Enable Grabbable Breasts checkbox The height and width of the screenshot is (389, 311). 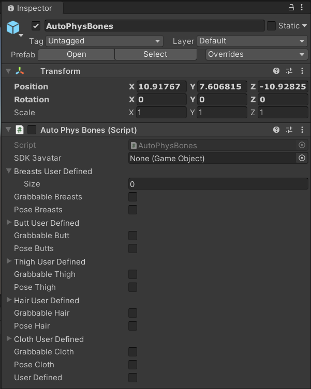click(133, 197)
